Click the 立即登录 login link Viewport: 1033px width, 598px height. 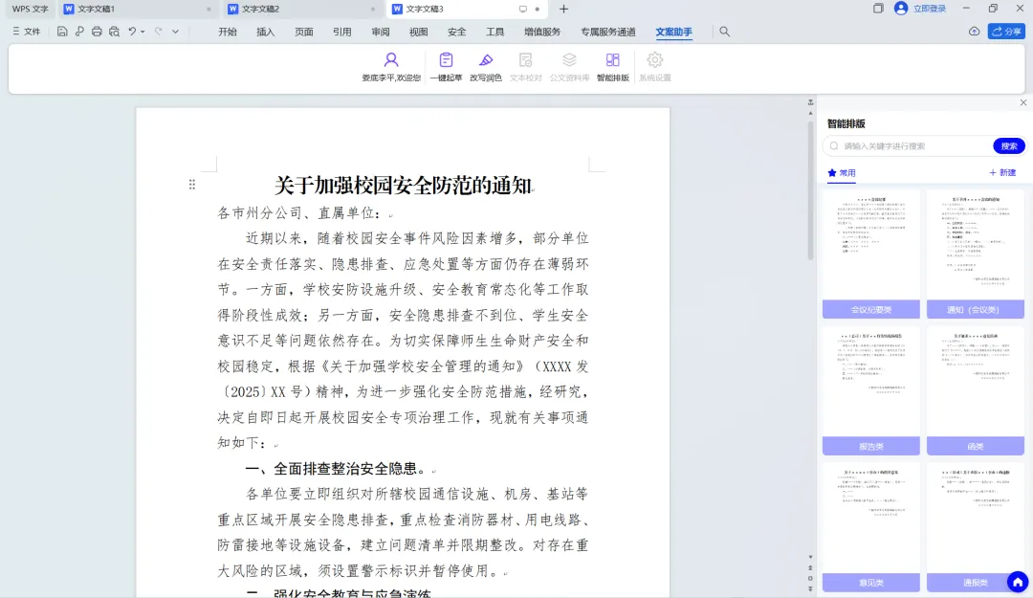pyautogui.click(x=930, y=9)
